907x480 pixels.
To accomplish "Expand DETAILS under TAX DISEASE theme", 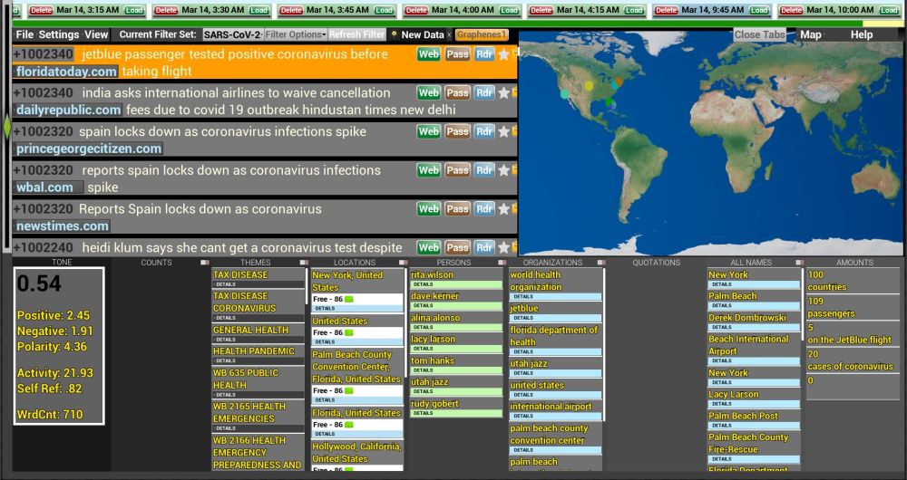I will tap(226, 284).
